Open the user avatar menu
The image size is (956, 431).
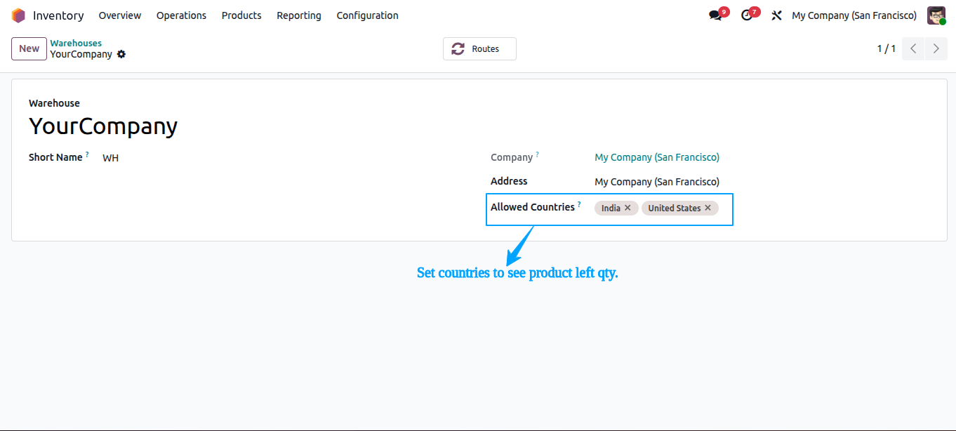(936, 15)
